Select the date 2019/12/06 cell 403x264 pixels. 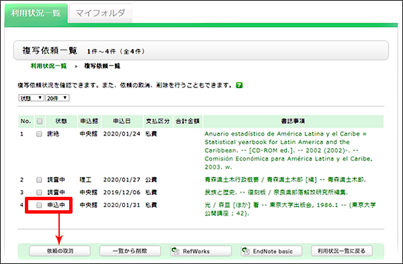pyautogui.click(x=122, y=192)
